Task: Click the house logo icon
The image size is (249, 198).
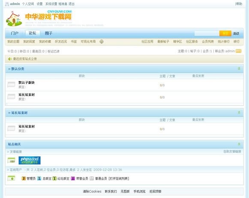Action: point(14,19)
